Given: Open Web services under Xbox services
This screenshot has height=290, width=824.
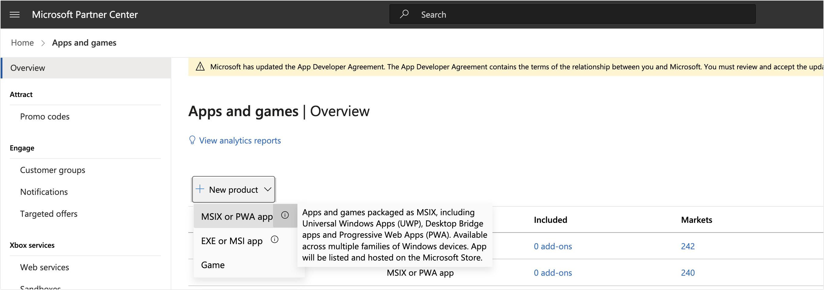Looking at the screenshot, I should (45, 267).
